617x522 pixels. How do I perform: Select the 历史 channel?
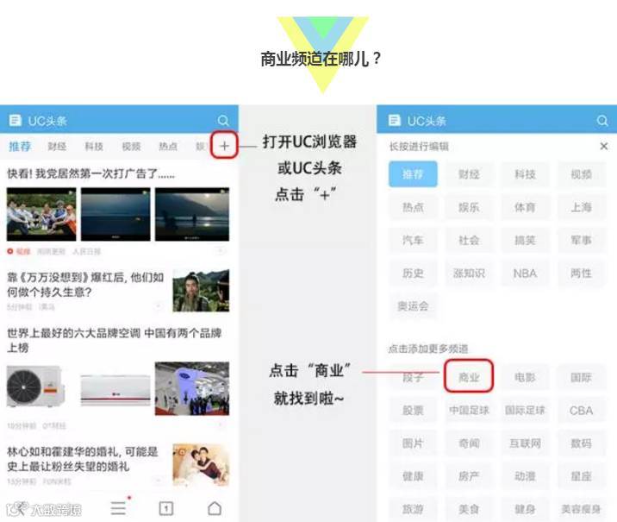click(x=413, y=273)
